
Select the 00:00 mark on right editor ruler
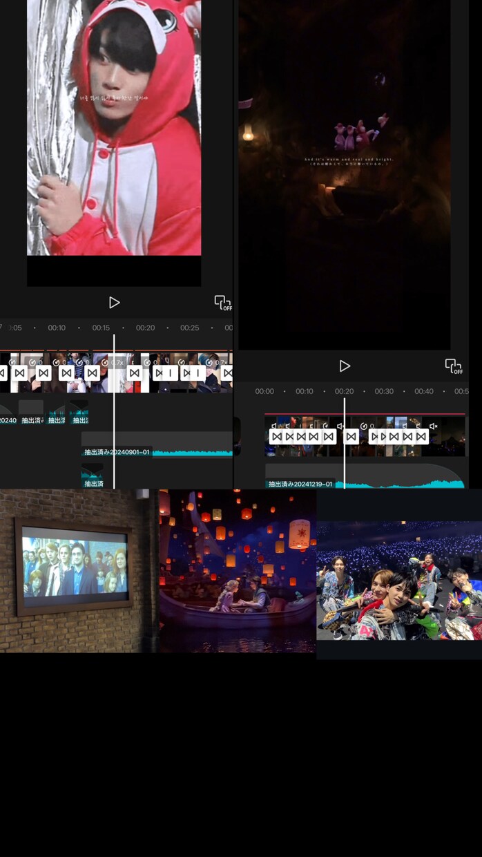tap(264, 391)
